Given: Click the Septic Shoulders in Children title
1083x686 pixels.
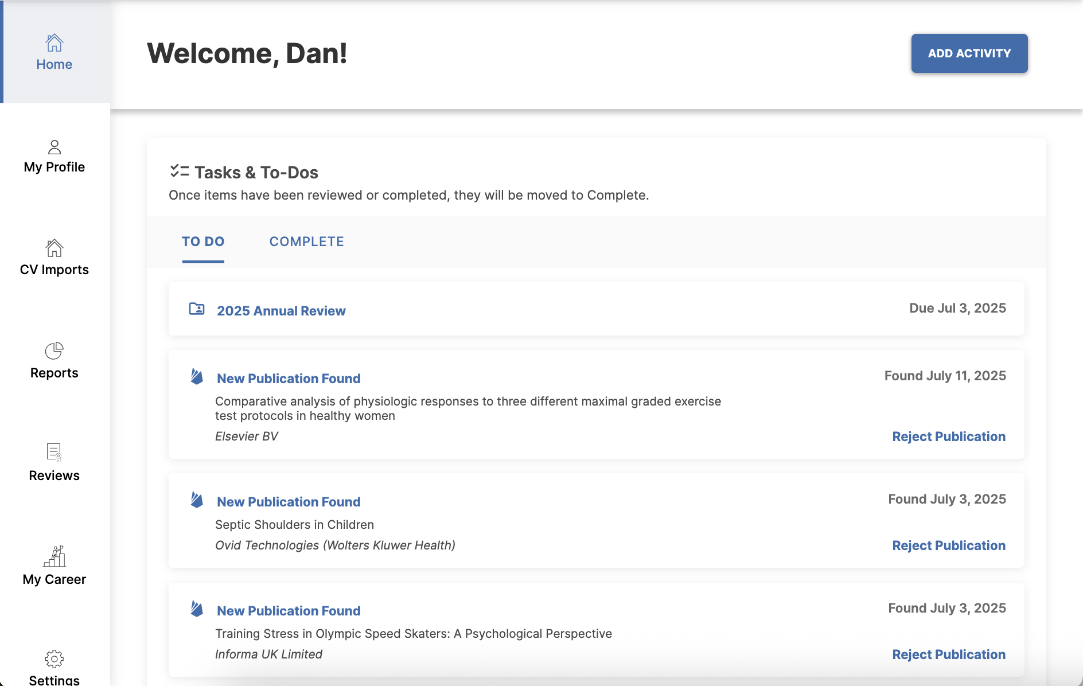Looking at the screenshot, I should [x=294, y=525].
